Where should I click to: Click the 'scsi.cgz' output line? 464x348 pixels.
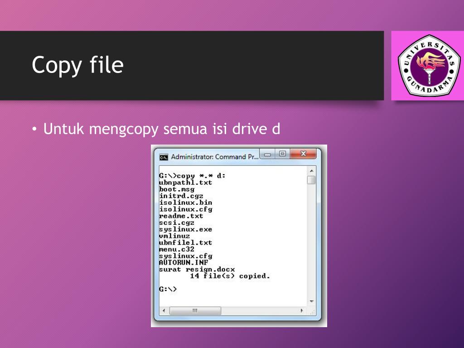tap(177, 222)
